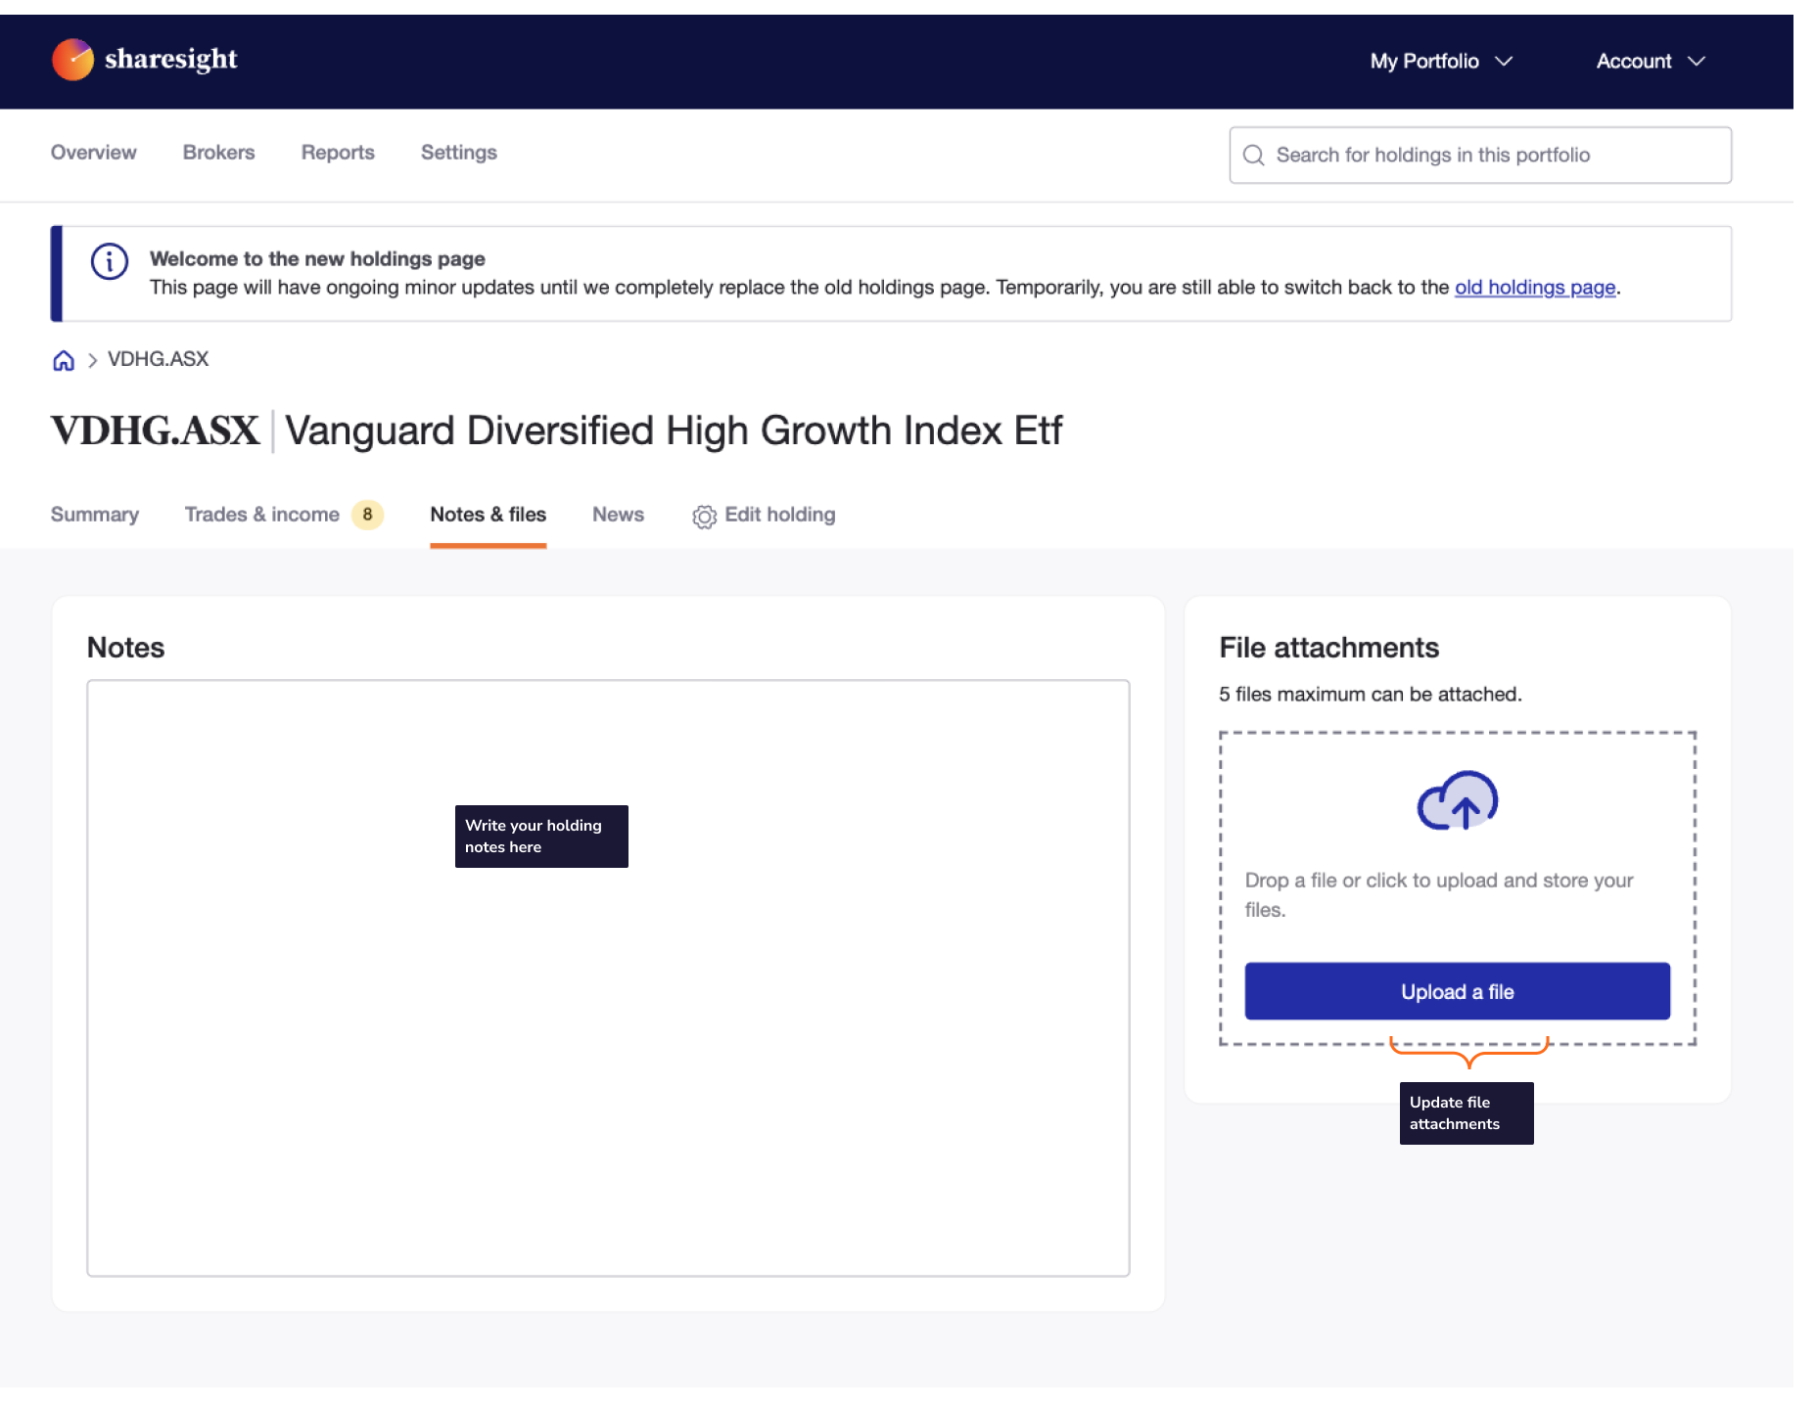The height and width of the screenshot is (1404, 1816).
Task: Click the cloud upload icon
Action: point(1458,801)
